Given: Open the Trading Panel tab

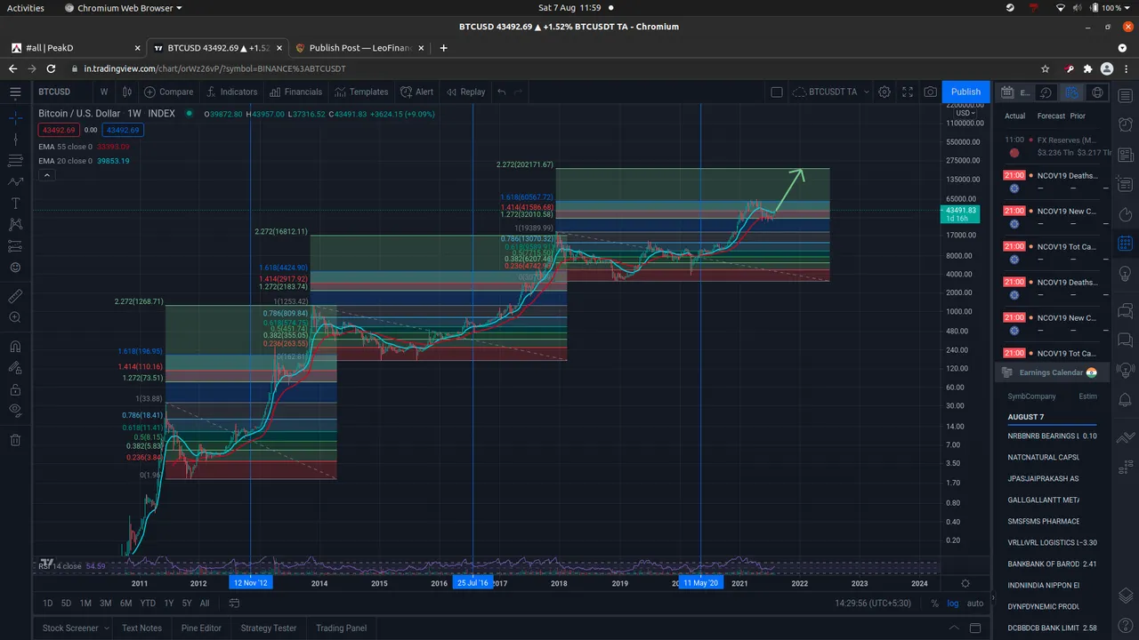Looking at the screenshot, I should [x=341, y=628].
